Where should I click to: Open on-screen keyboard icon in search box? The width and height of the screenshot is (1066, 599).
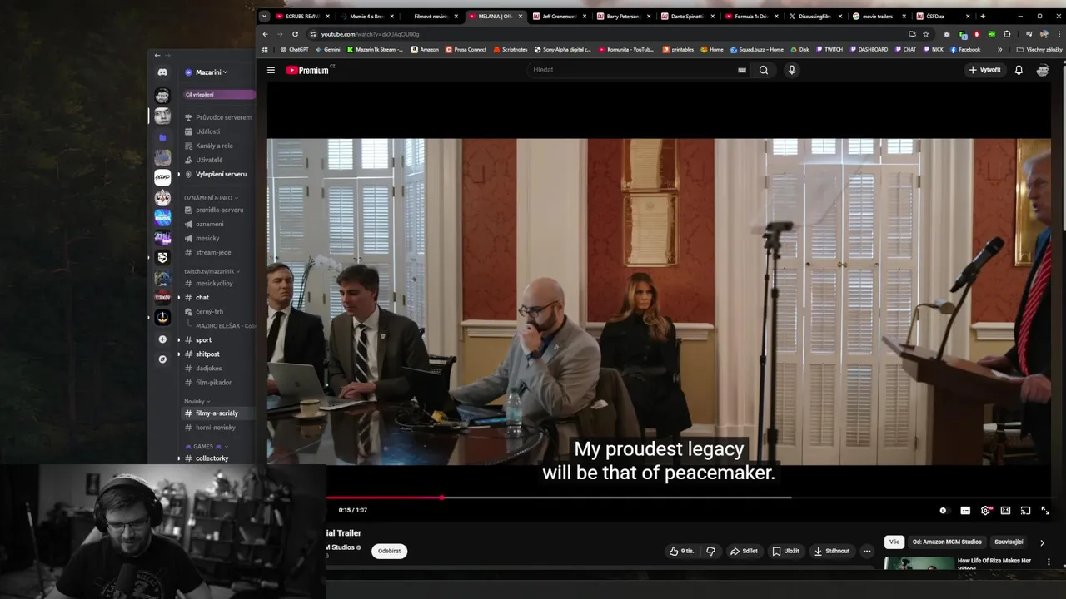click(x=742, y=70)
